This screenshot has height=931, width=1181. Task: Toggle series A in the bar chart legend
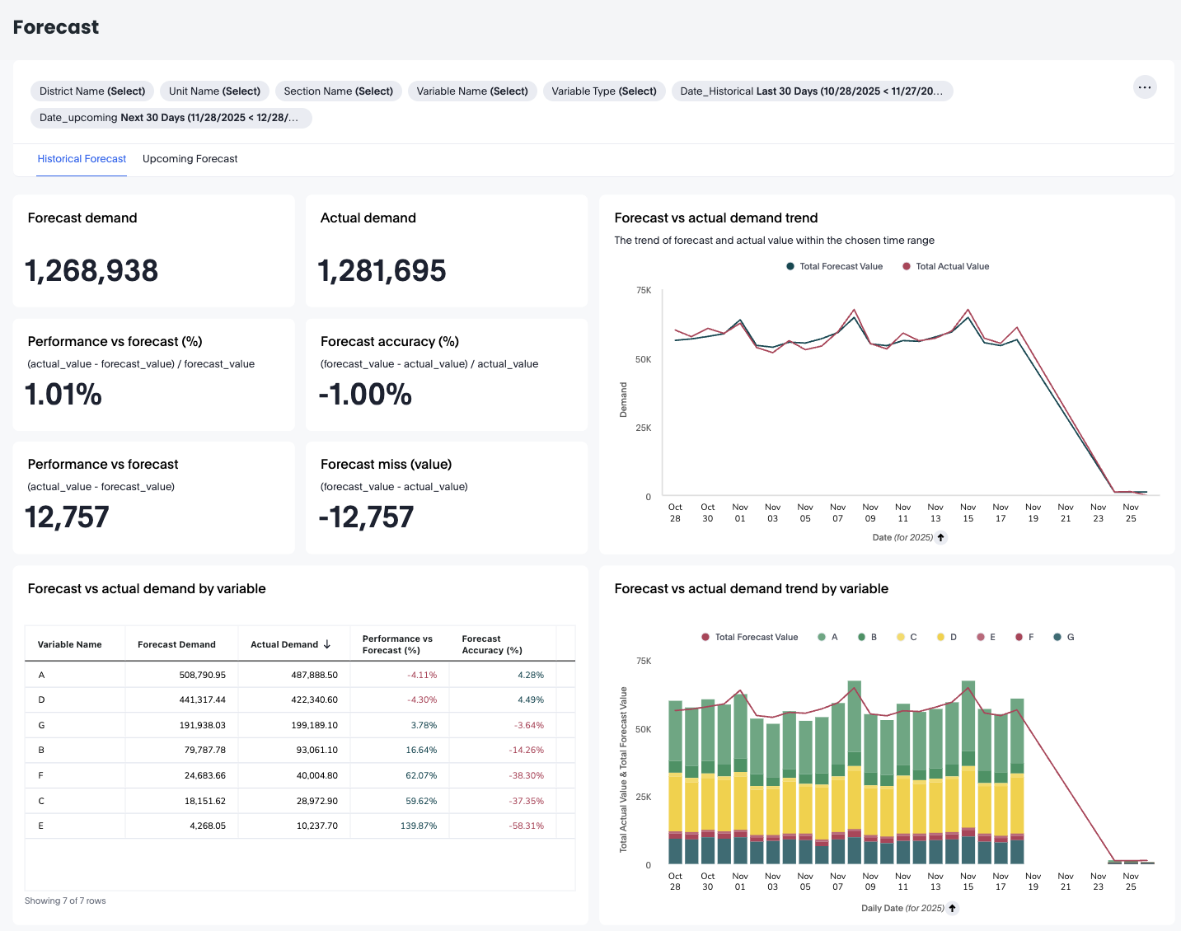(x=822, y=637)
